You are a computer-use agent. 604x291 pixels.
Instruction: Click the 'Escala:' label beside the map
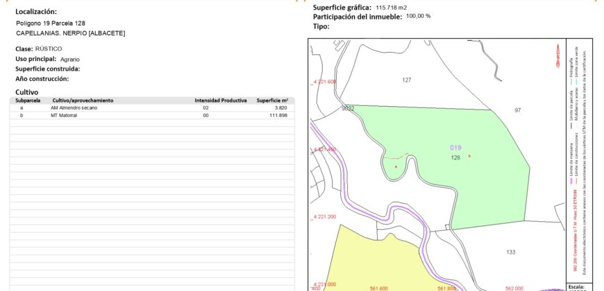(576, 287)
